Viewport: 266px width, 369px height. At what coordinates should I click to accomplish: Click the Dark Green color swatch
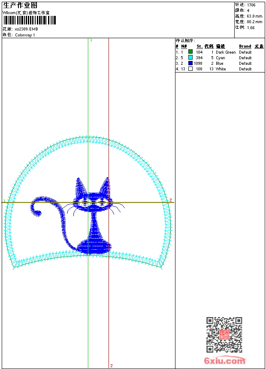[x=190, y=52]
